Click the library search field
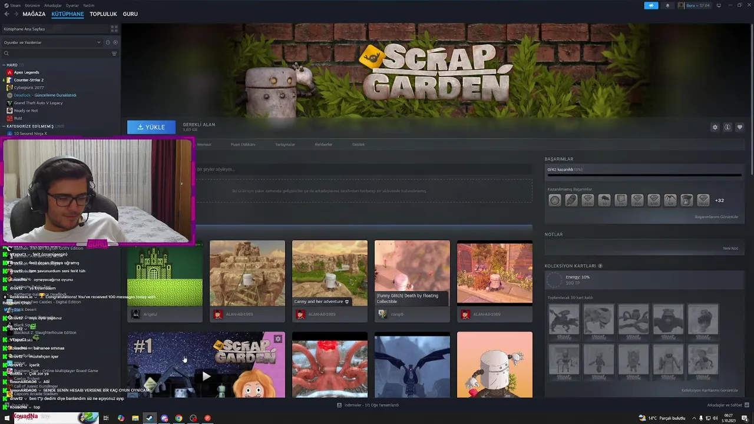 [x=59, y=54]
